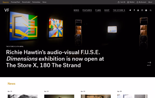155x98 pixels.
Task: Open THE STORE X navigation item
Action: [x=119, y=10]
